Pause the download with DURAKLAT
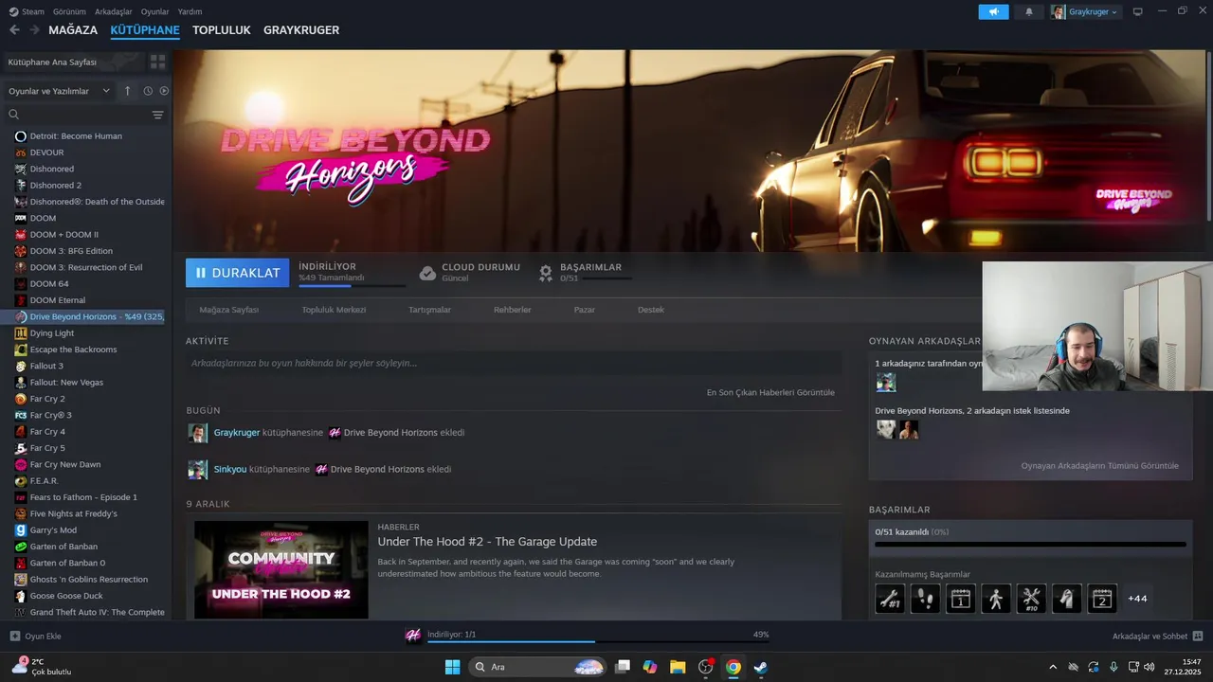Screen dimensions: 1213x682 (x=238, y=273)
